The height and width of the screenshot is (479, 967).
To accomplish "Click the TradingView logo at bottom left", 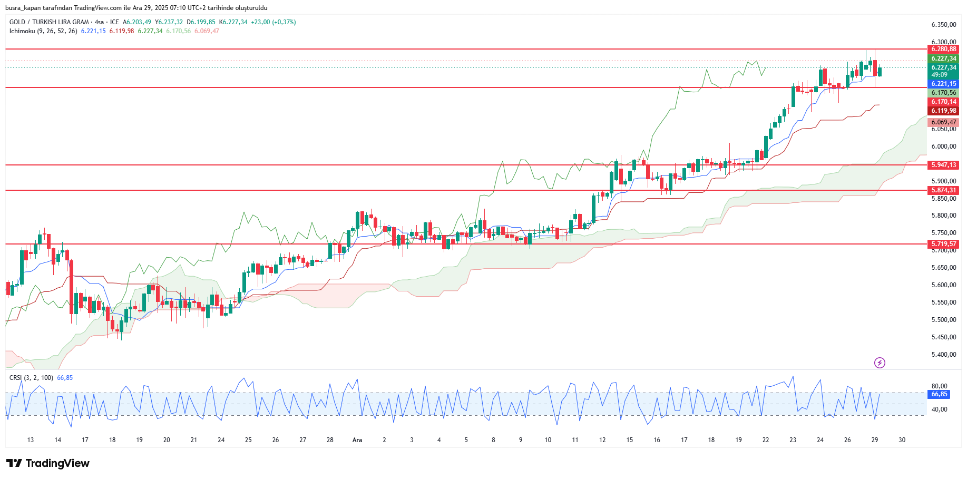I will pos(48,463).
